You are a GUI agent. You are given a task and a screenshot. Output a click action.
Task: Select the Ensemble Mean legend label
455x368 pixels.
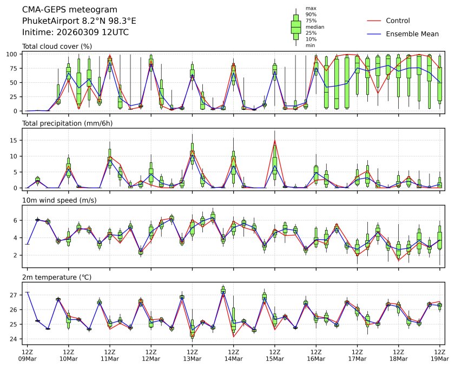pyautogui.click(x=412, y=34)
